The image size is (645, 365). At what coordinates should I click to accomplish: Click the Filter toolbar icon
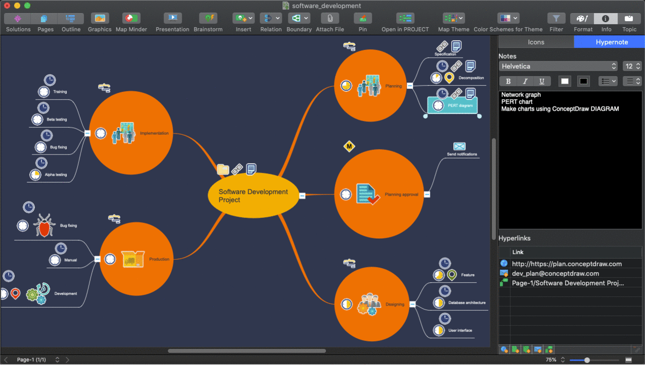pyautogui.click(x=556, y=19)
